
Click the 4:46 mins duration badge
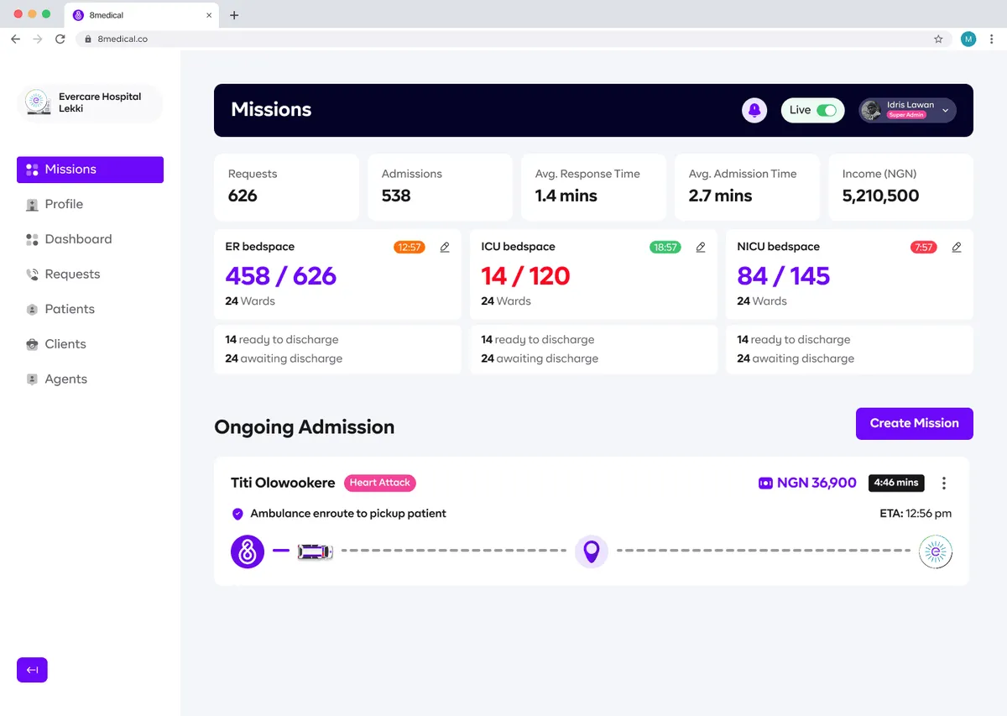click(x=896, y=483)
